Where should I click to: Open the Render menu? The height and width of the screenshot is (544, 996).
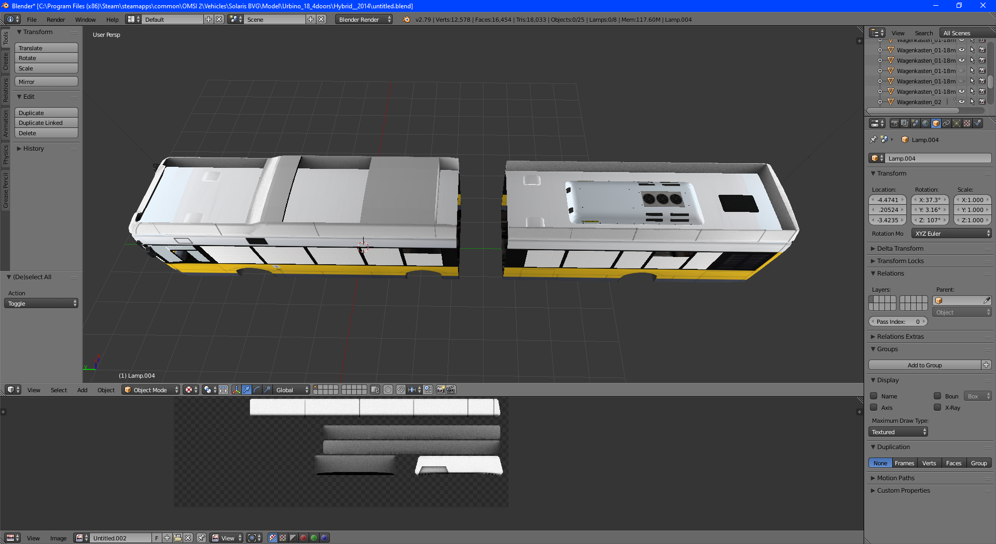tap(56, 19)
